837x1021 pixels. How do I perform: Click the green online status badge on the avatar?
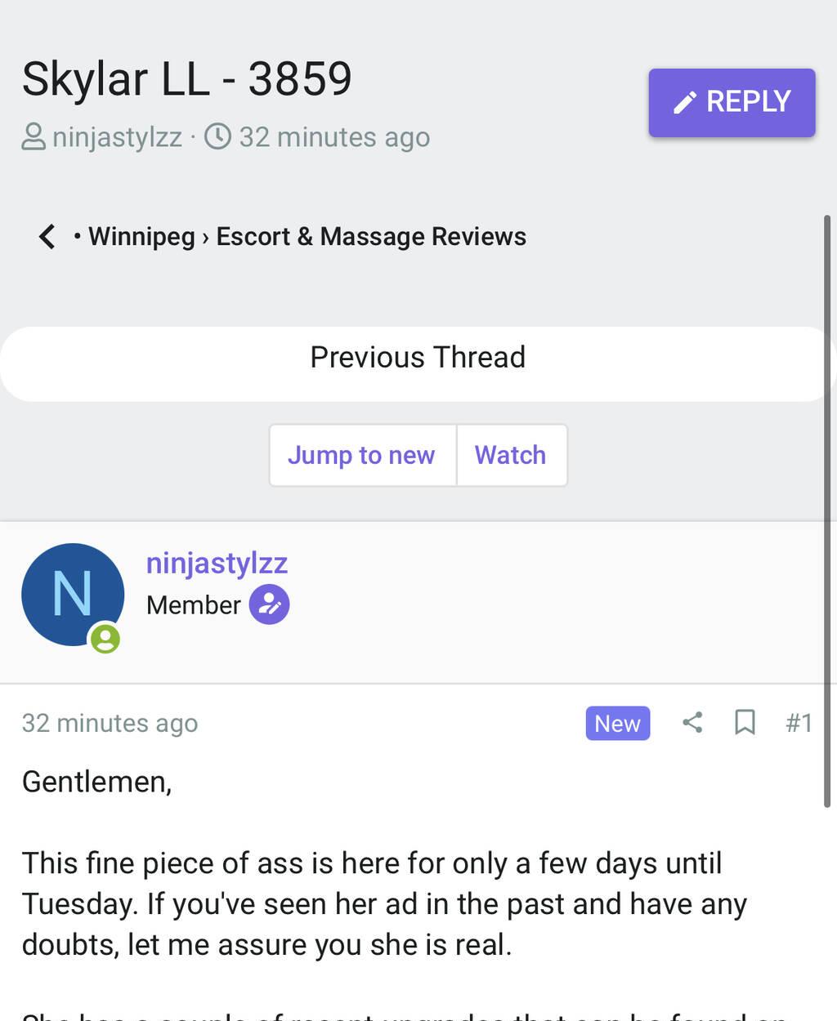(x=105, y=638)
